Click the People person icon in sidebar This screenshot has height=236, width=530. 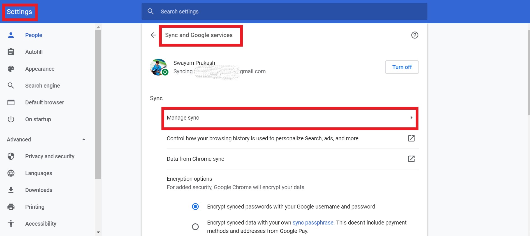pyautogui.click(x=11, y=35)
